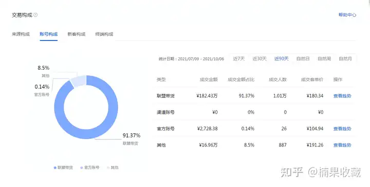Open the 帮助中心 link
Image resolution: width=370 pixels, height=187 pixels.
pyautogui.click(x=347, y=15)
